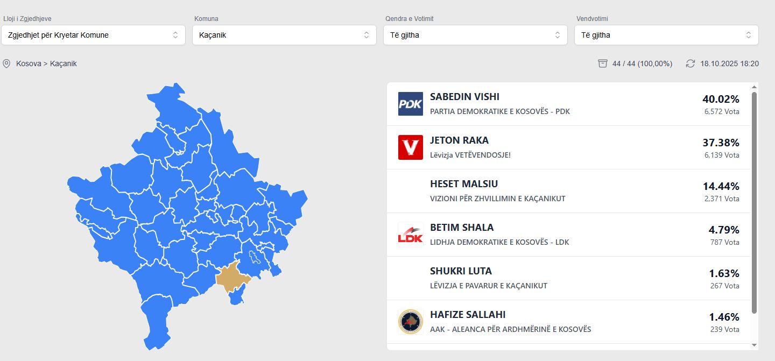Image resolution: width=775 pixels, height=361 pixels.
Task: Click the refresh icon beside the timestamp
Action: point(691,63)
